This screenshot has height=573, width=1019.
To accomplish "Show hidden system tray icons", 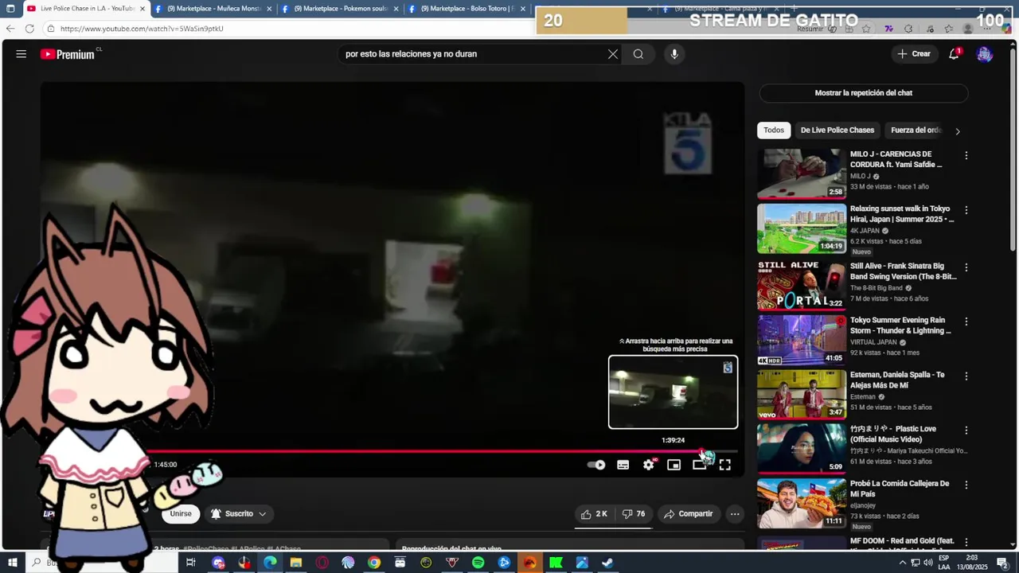I will click(903, 563).
